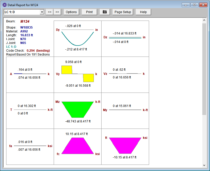Advance to next load combination with >> button

(x=57, y=12)
